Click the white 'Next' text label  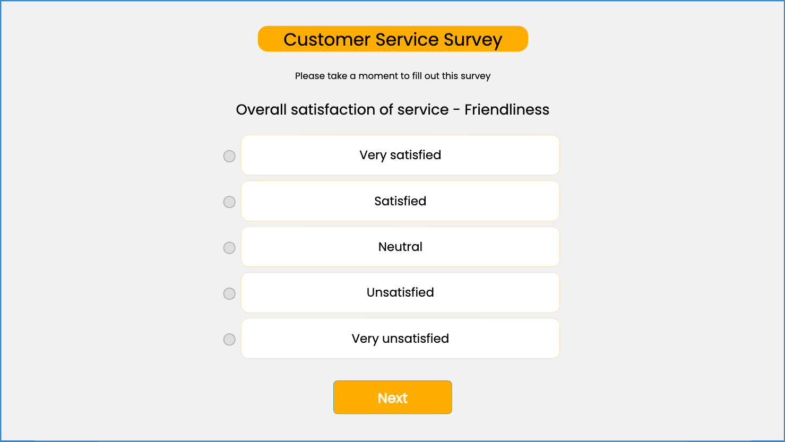tap(393, 398)
